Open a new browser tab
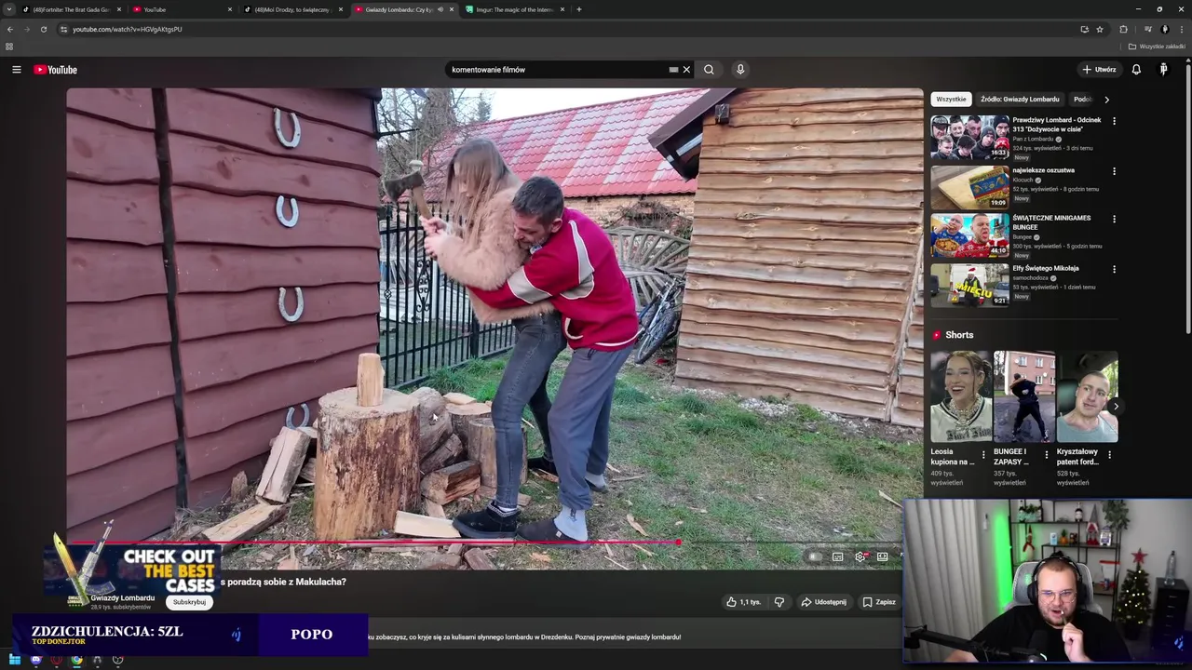 (579, 9)
